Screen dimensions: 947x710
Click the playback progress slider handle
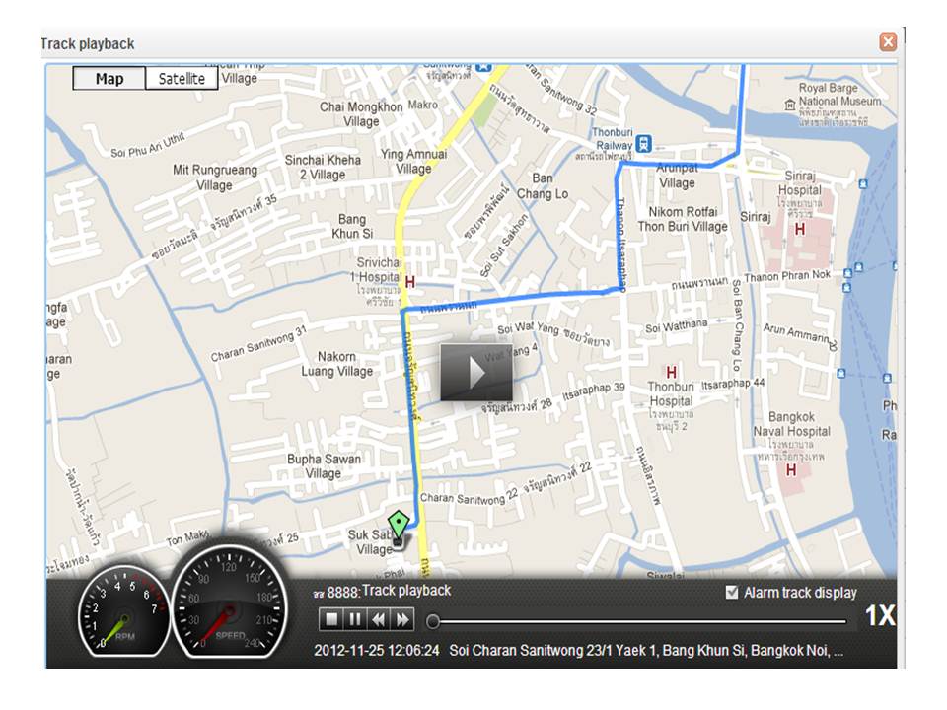point(432,621)
